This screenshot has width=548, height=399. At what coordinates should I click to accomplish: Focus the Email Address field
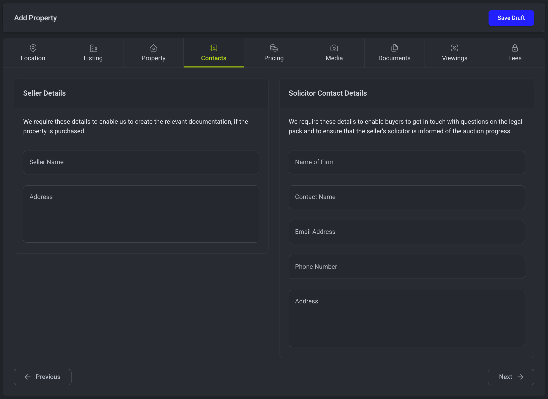coord(406,232)
